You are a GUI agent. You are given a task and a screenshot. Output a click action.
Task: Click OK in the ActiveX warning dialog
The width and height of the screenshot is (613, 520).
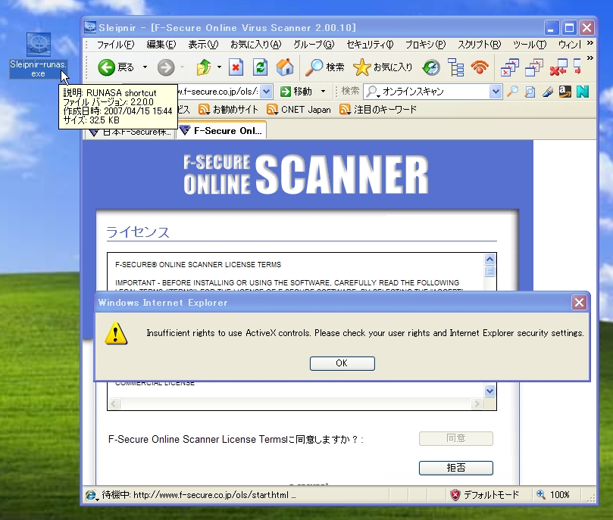pyautogui.click(x=342, y=363)
